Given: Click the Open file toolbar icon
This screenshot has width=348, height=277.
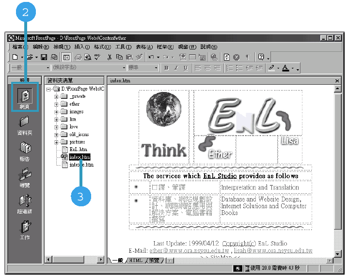Looking at the screenshot, I should click(x=30, y=57).
